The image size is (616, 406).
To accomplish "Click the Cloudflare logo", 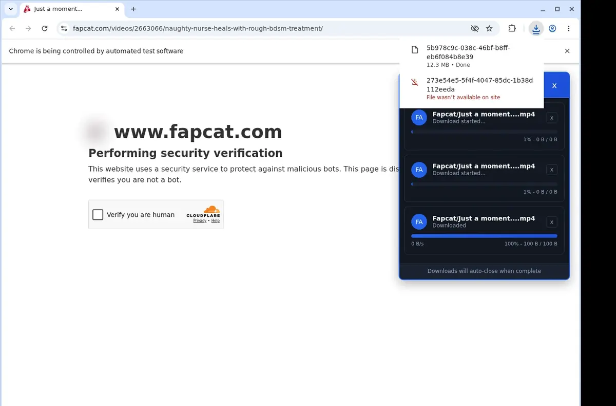I will 203,211.
